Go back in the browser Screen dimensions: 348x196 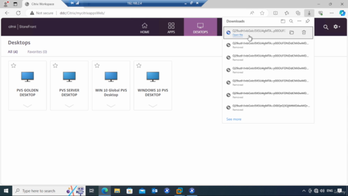(x=7, y=13)
